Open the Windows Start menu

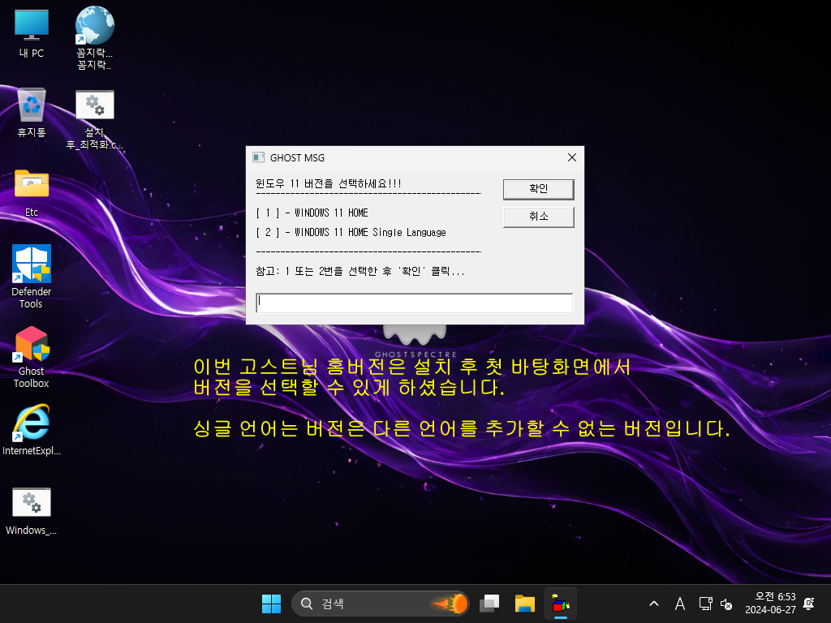[x=271, y=604]
